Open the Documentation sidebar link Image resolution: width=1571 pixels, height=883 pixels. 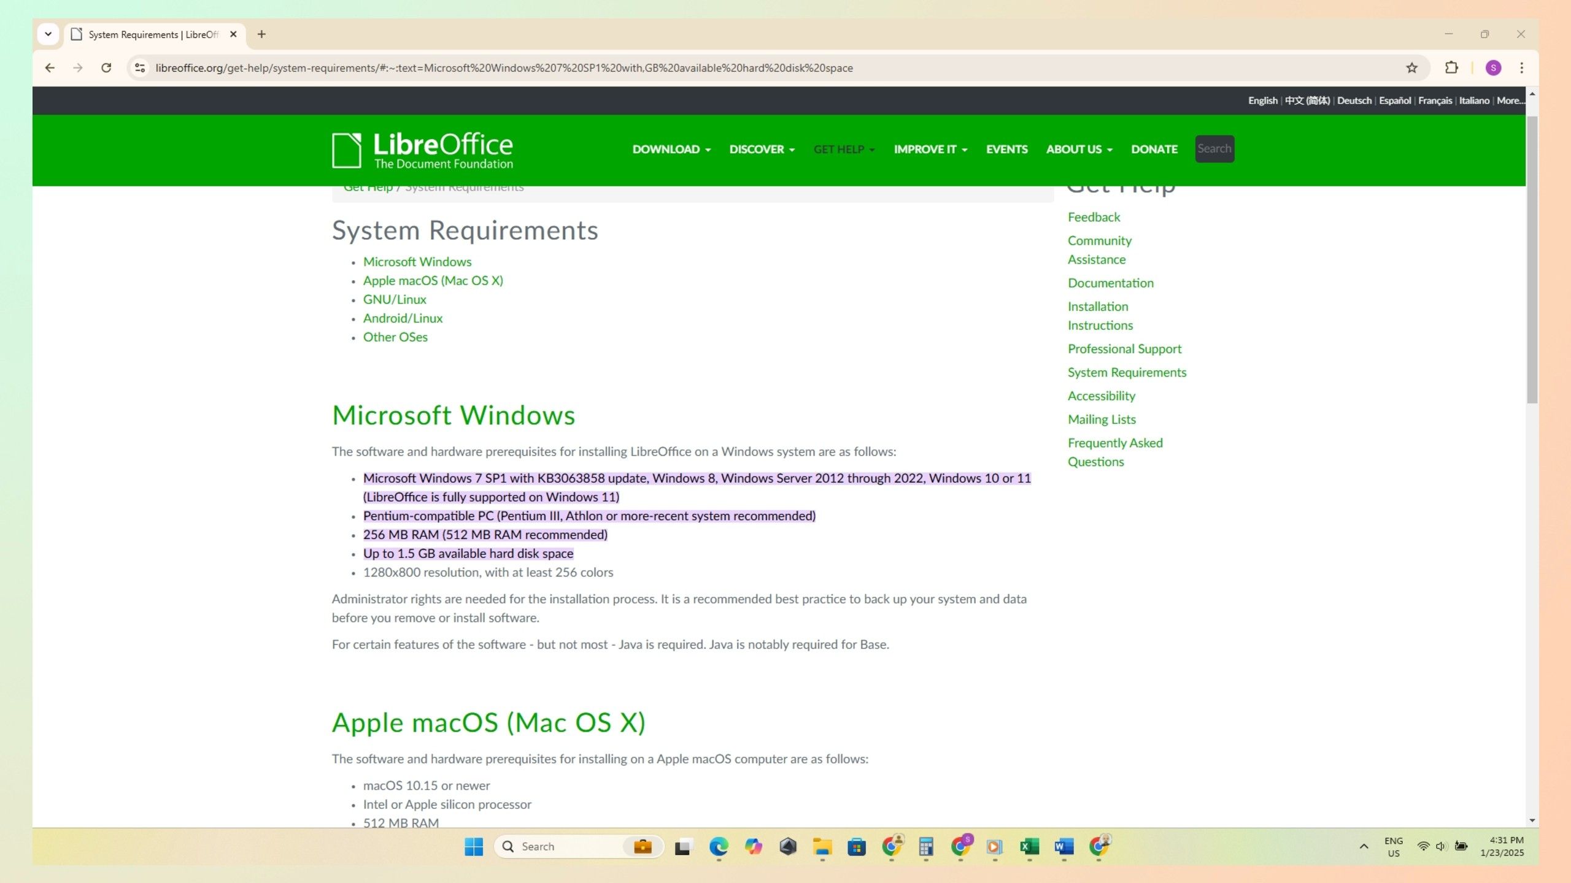1111,283
